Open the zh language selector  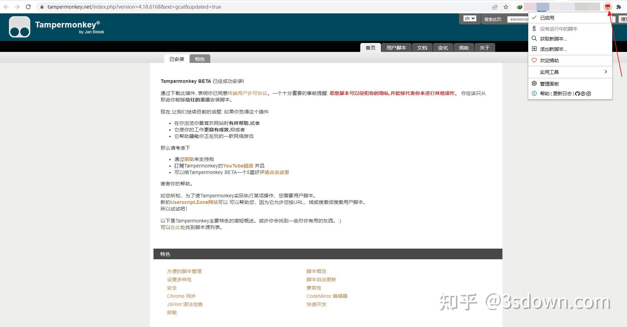[x=469, y=19]
